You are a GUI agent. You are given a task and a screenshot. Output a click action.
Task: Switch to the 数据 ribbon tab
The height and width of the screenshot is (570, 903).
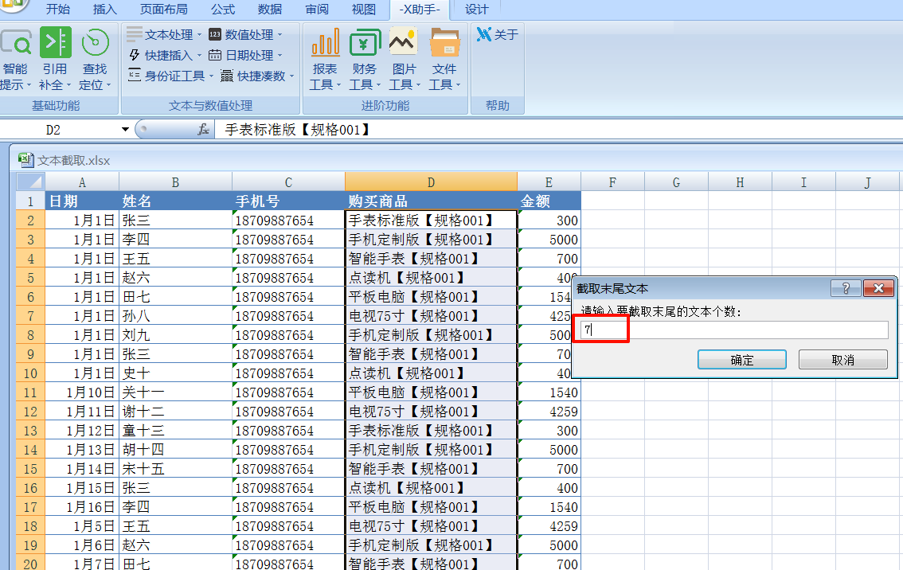(270, 10)
